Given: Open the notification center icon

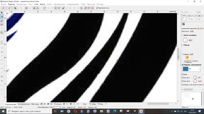Looking at the screenshot, I should point(200,111).
